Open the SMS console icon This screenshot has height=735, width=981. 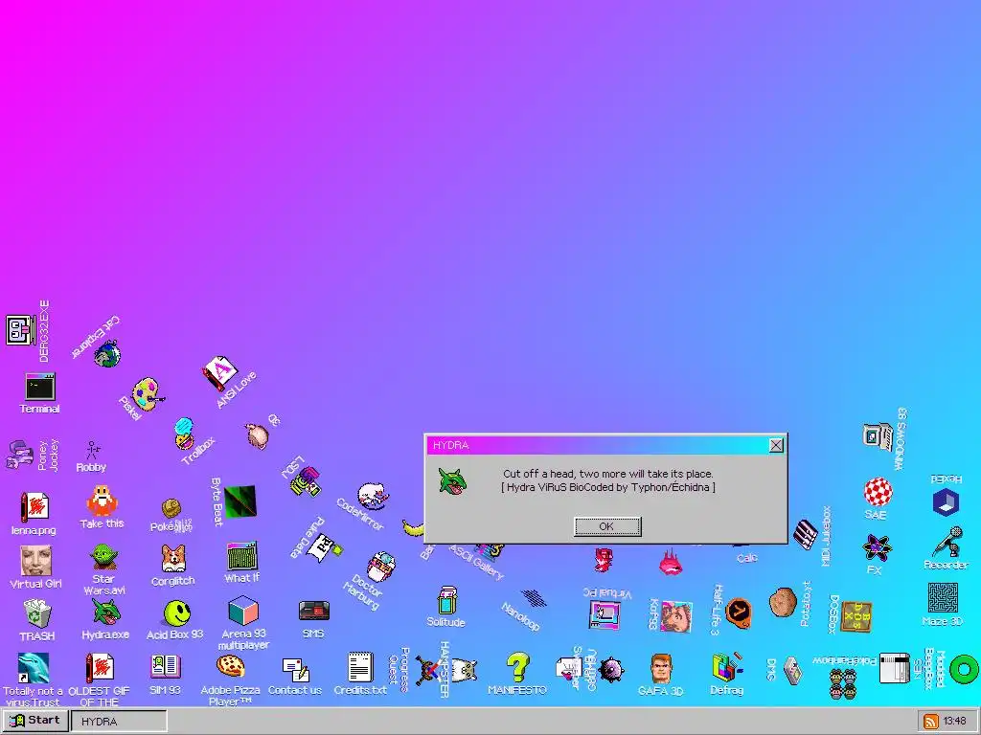click(313, 611)
